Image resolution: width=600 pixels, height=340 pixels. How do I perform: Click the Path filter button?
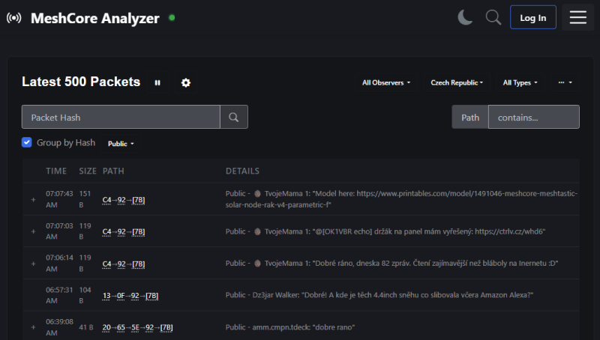pyautogui.click(x=470, y=117)
